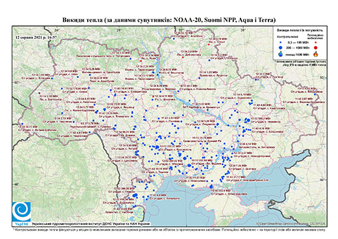Click the map title 'Викиди тепла'
This screenshot has height=239, width=338.
83,20
